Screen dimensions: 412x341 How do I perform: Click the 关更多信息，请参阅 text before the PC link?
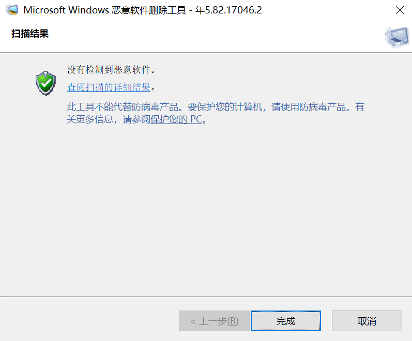(109, 119)
